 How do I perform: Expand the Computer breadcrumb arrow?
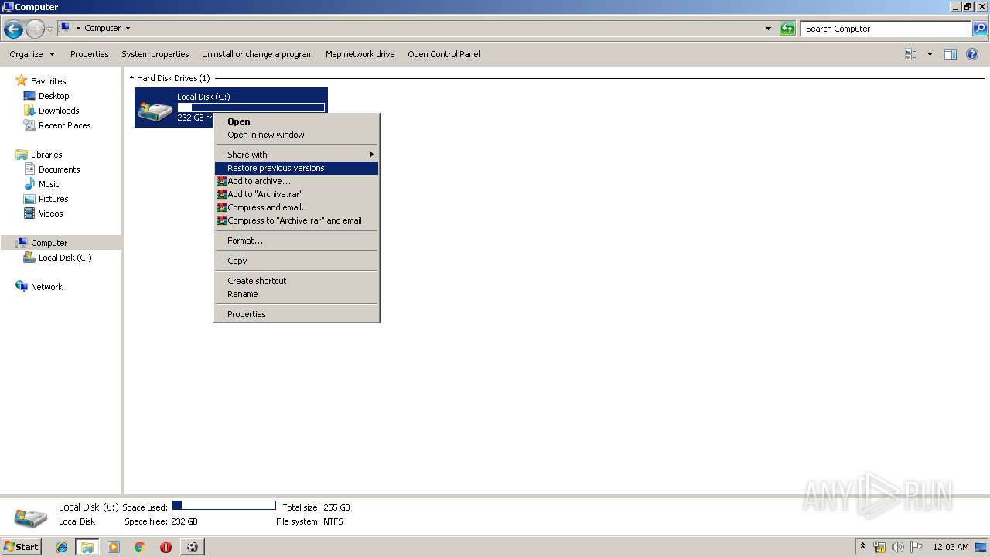pyautogui.click(x=128, y=28)
